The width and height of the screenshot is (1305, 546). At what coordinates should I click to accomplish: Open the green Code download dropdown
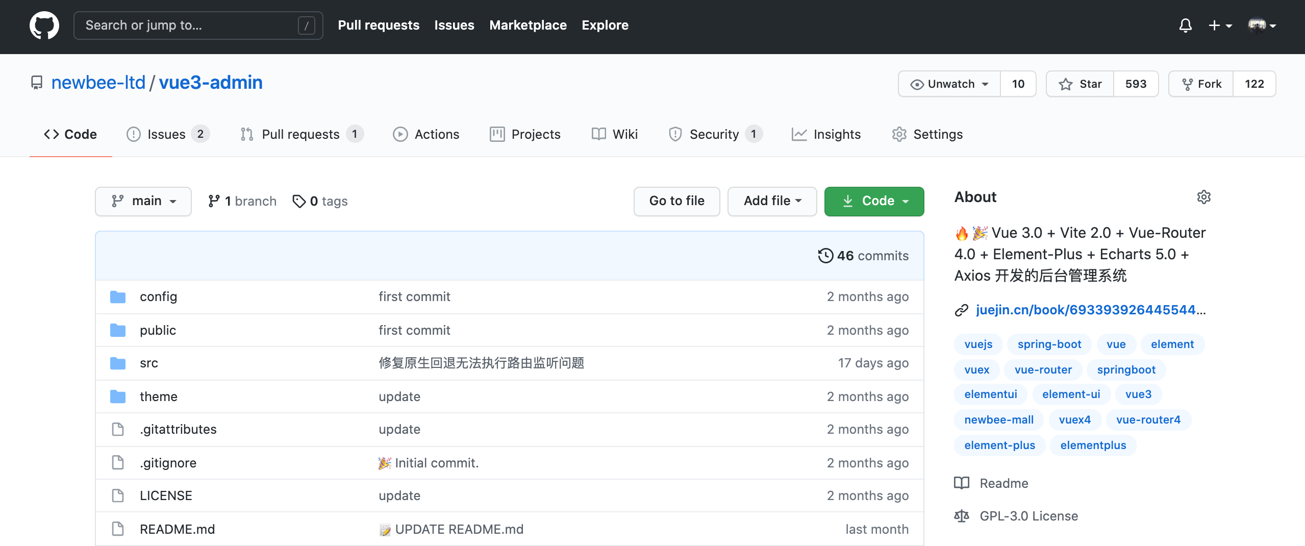874,201
